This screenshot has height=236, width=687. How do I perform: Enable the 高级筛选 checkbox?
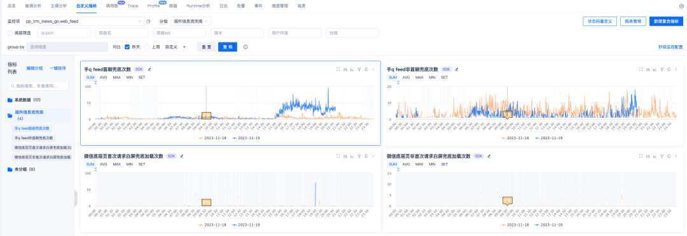[10, 33]
